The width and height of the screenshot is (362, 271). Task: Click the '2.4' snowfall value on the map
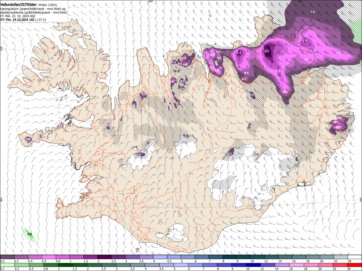point(239,53)
